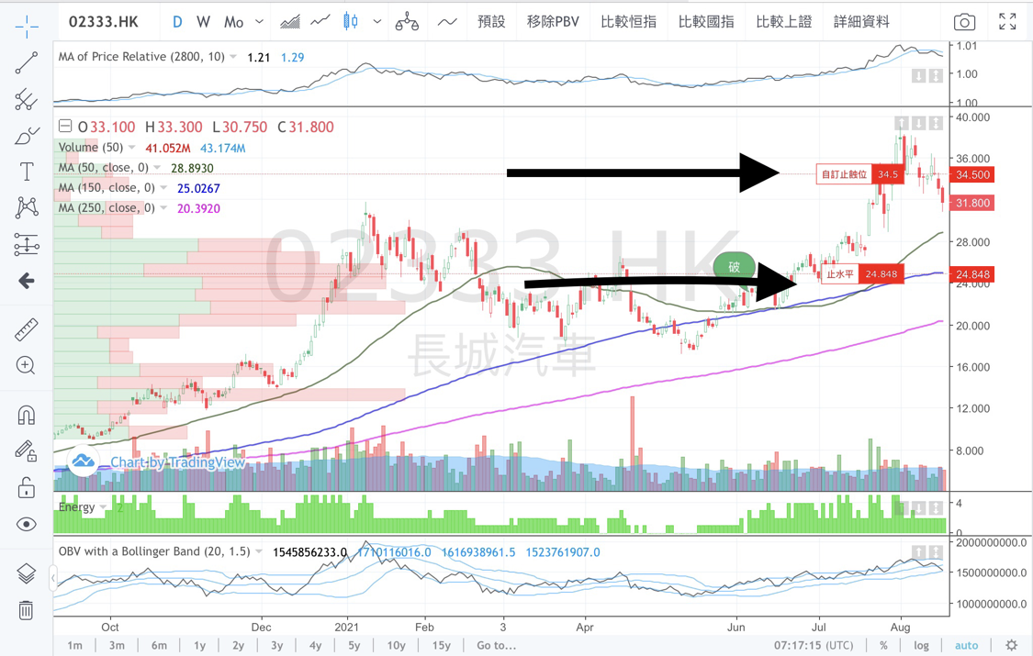Screen dimensions: 1033x656
Task: Select the 6m time range
Action: (x=159, y=646)
